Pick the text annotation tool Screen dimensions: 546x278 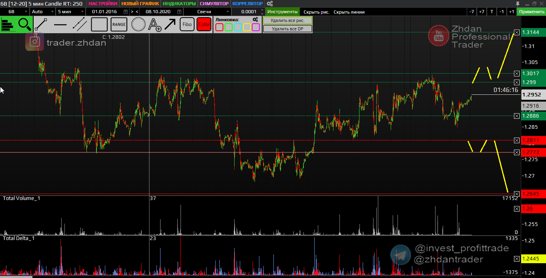point(155,24)
